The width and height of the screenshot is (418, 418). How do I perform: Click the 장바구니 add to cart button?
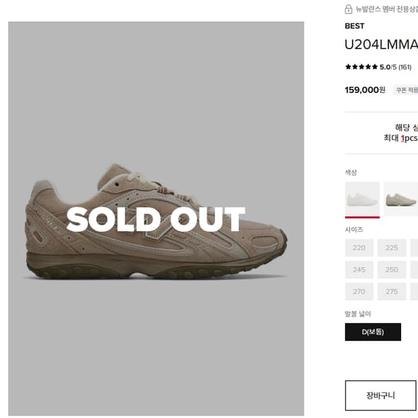click(x=381, y=395)
